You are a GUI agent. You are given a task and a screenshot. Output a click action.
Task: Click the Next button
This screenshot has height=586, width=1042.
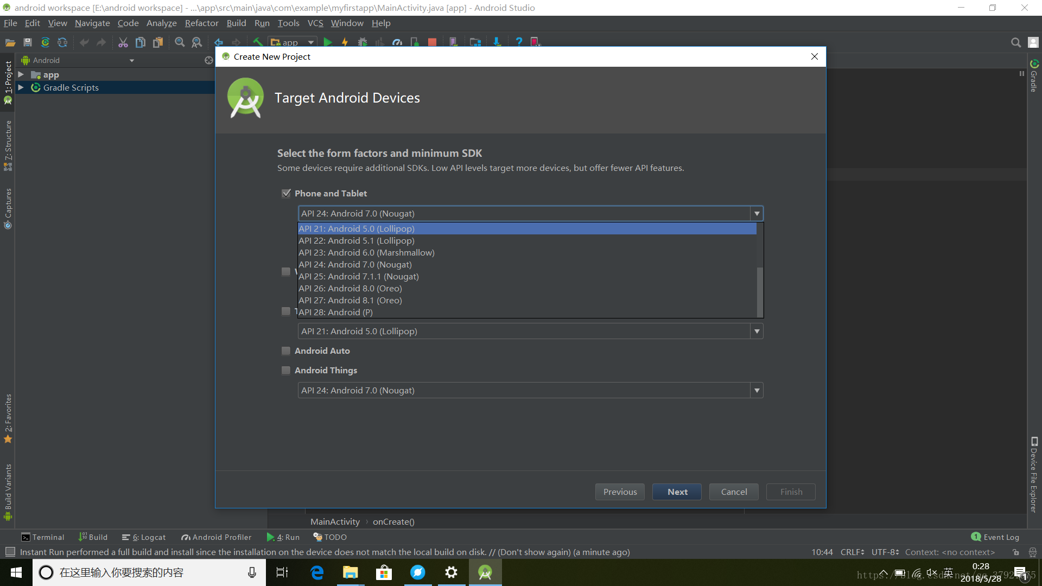click(x=677, y=492)
